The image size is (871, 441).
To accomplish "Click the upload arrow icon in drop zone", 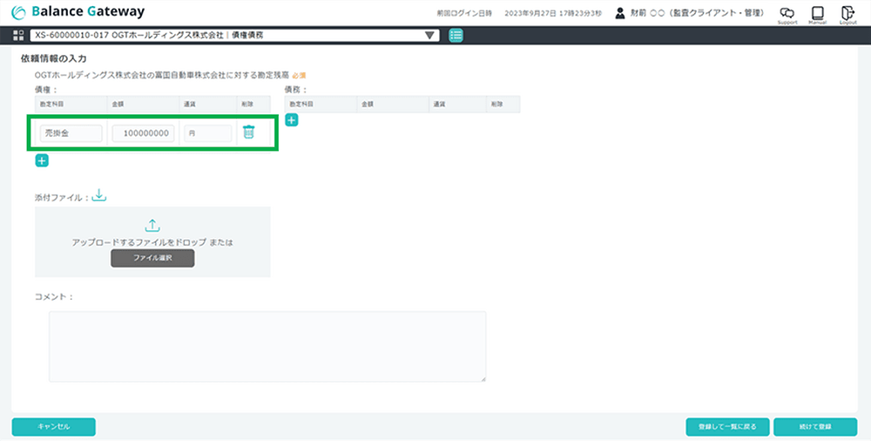I will coord(152,225).
